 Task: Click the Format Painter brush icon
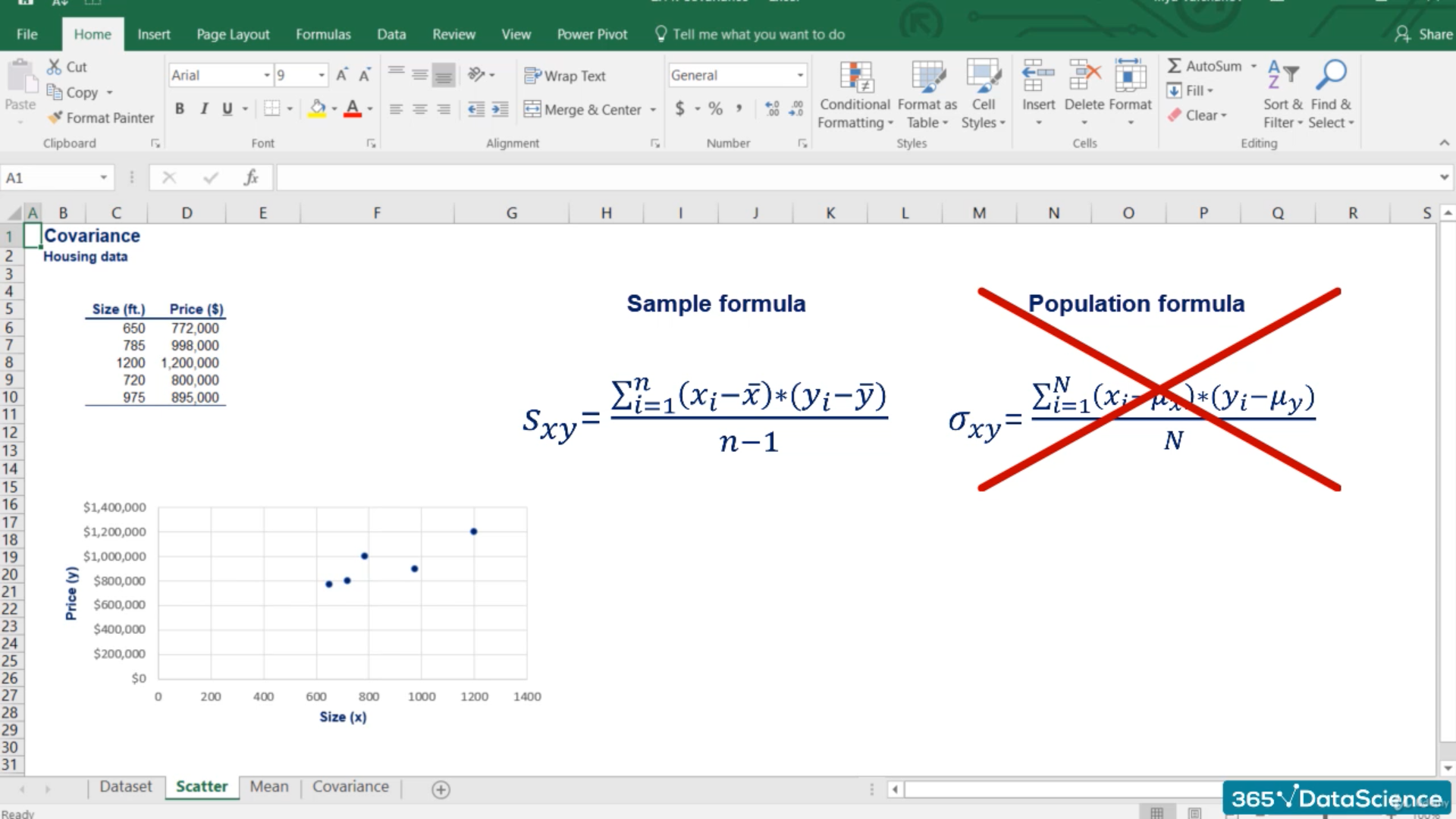pyautogui.click(x=55, y=118)
